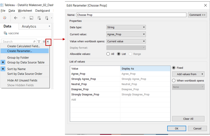The image size is (210, 136).
Task: Click the save icon in toolbar
Action: 31,18
